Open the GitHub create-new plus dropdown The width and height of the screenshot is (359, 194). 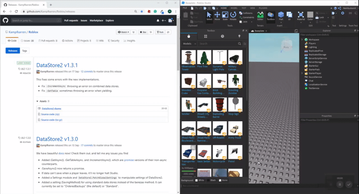pyautogui.click(x=163, y=20)
